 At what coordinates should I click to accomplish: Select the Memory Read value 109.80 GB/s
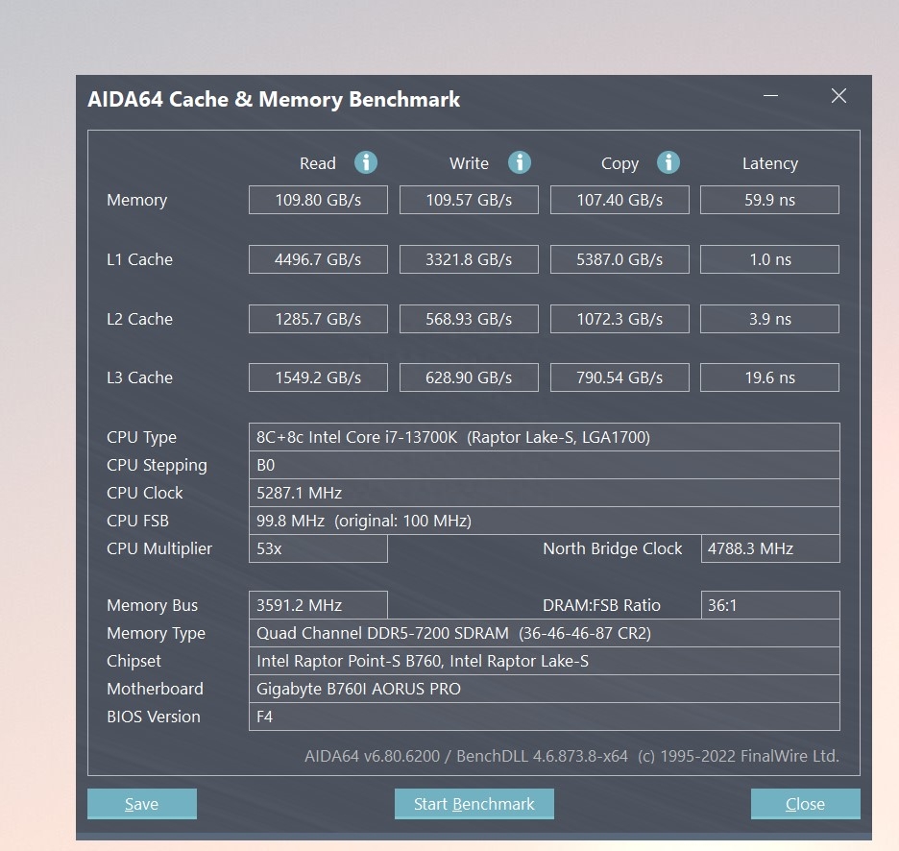tap(318, 200)
